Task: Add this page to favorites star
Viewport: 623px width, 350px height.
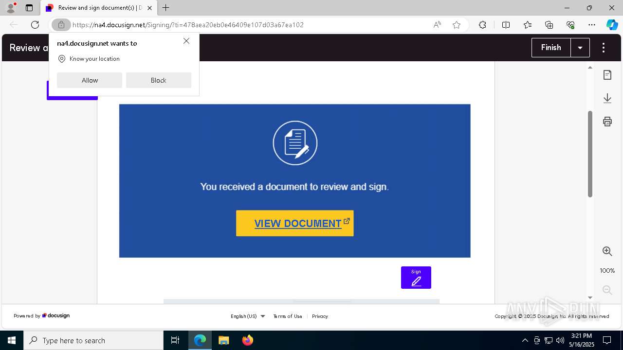Action: click(457, 25)
